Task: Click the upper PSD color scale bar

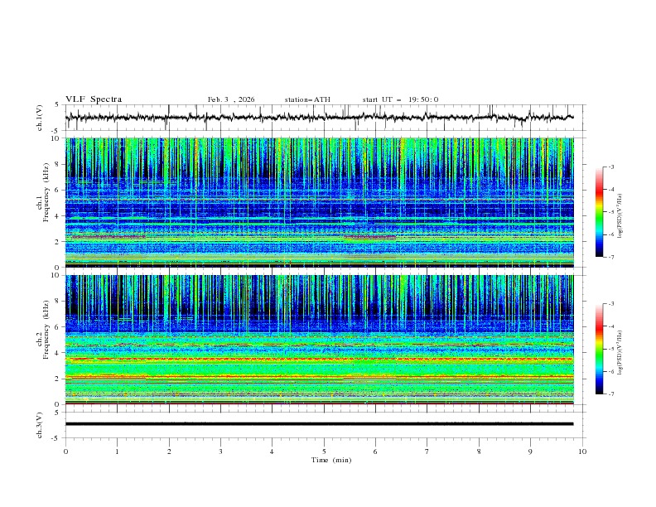Action: click(600, 211)
